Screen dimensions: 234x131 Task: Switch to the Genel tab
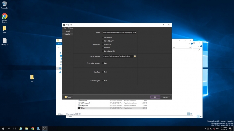point(68,31)
